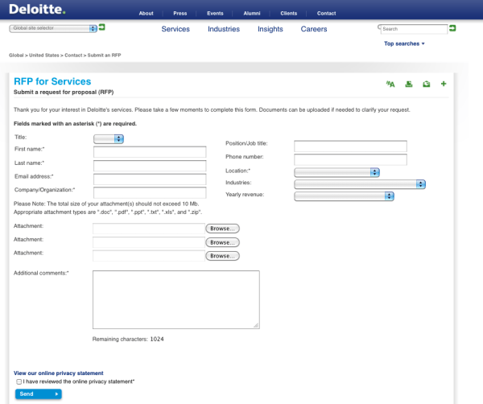Image resolution: width=483 pixels, height=404 pixels.
Task: Open the Events menu item
Action: (x=215, y=14)
